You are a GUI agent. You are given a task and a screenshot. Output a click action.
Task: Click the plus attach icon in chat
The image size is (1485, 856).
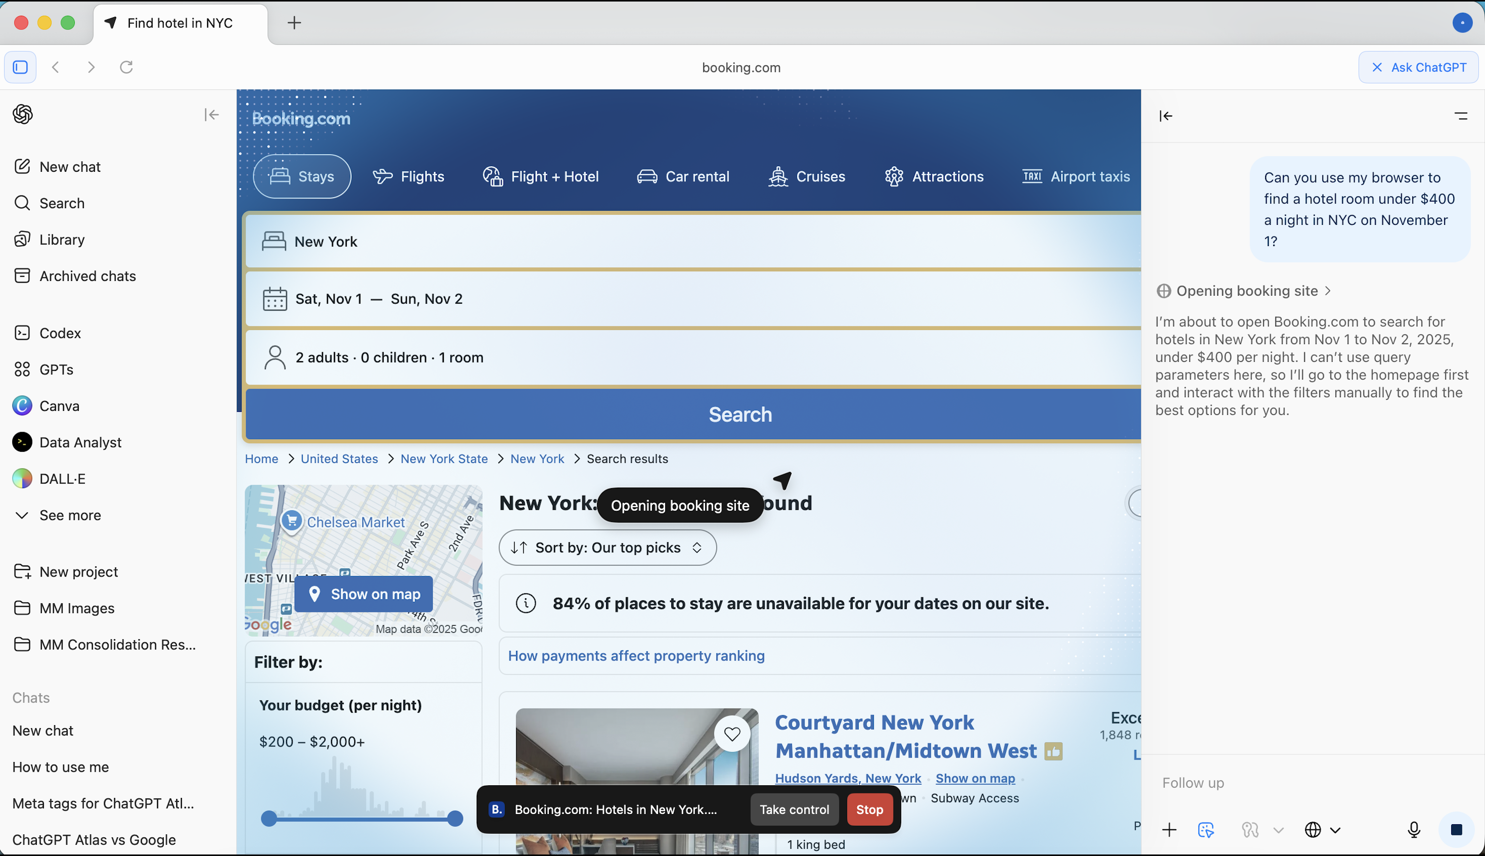click(1169, 830)
